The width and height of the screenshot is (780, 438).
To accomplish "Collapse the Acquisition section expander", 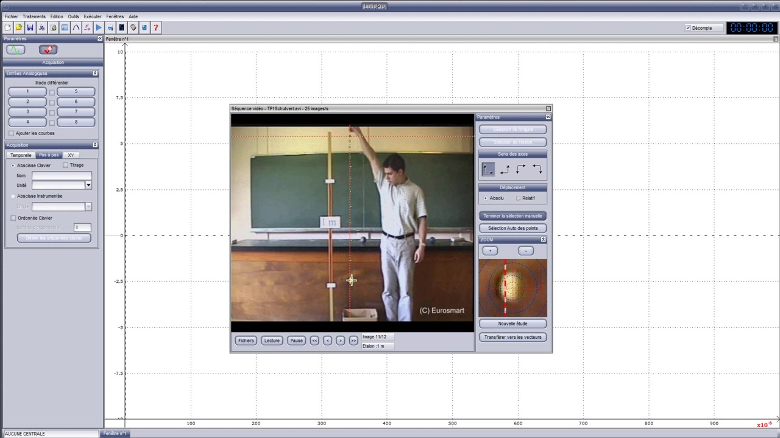I will tap(95, 145).
